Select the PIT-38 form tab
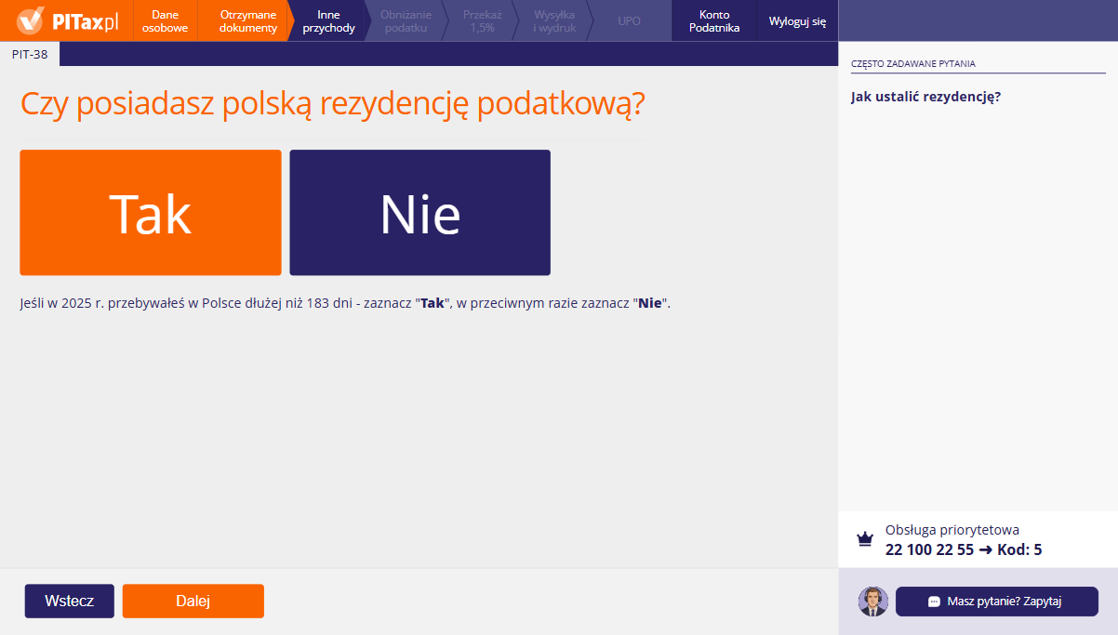 coord(29,53)
